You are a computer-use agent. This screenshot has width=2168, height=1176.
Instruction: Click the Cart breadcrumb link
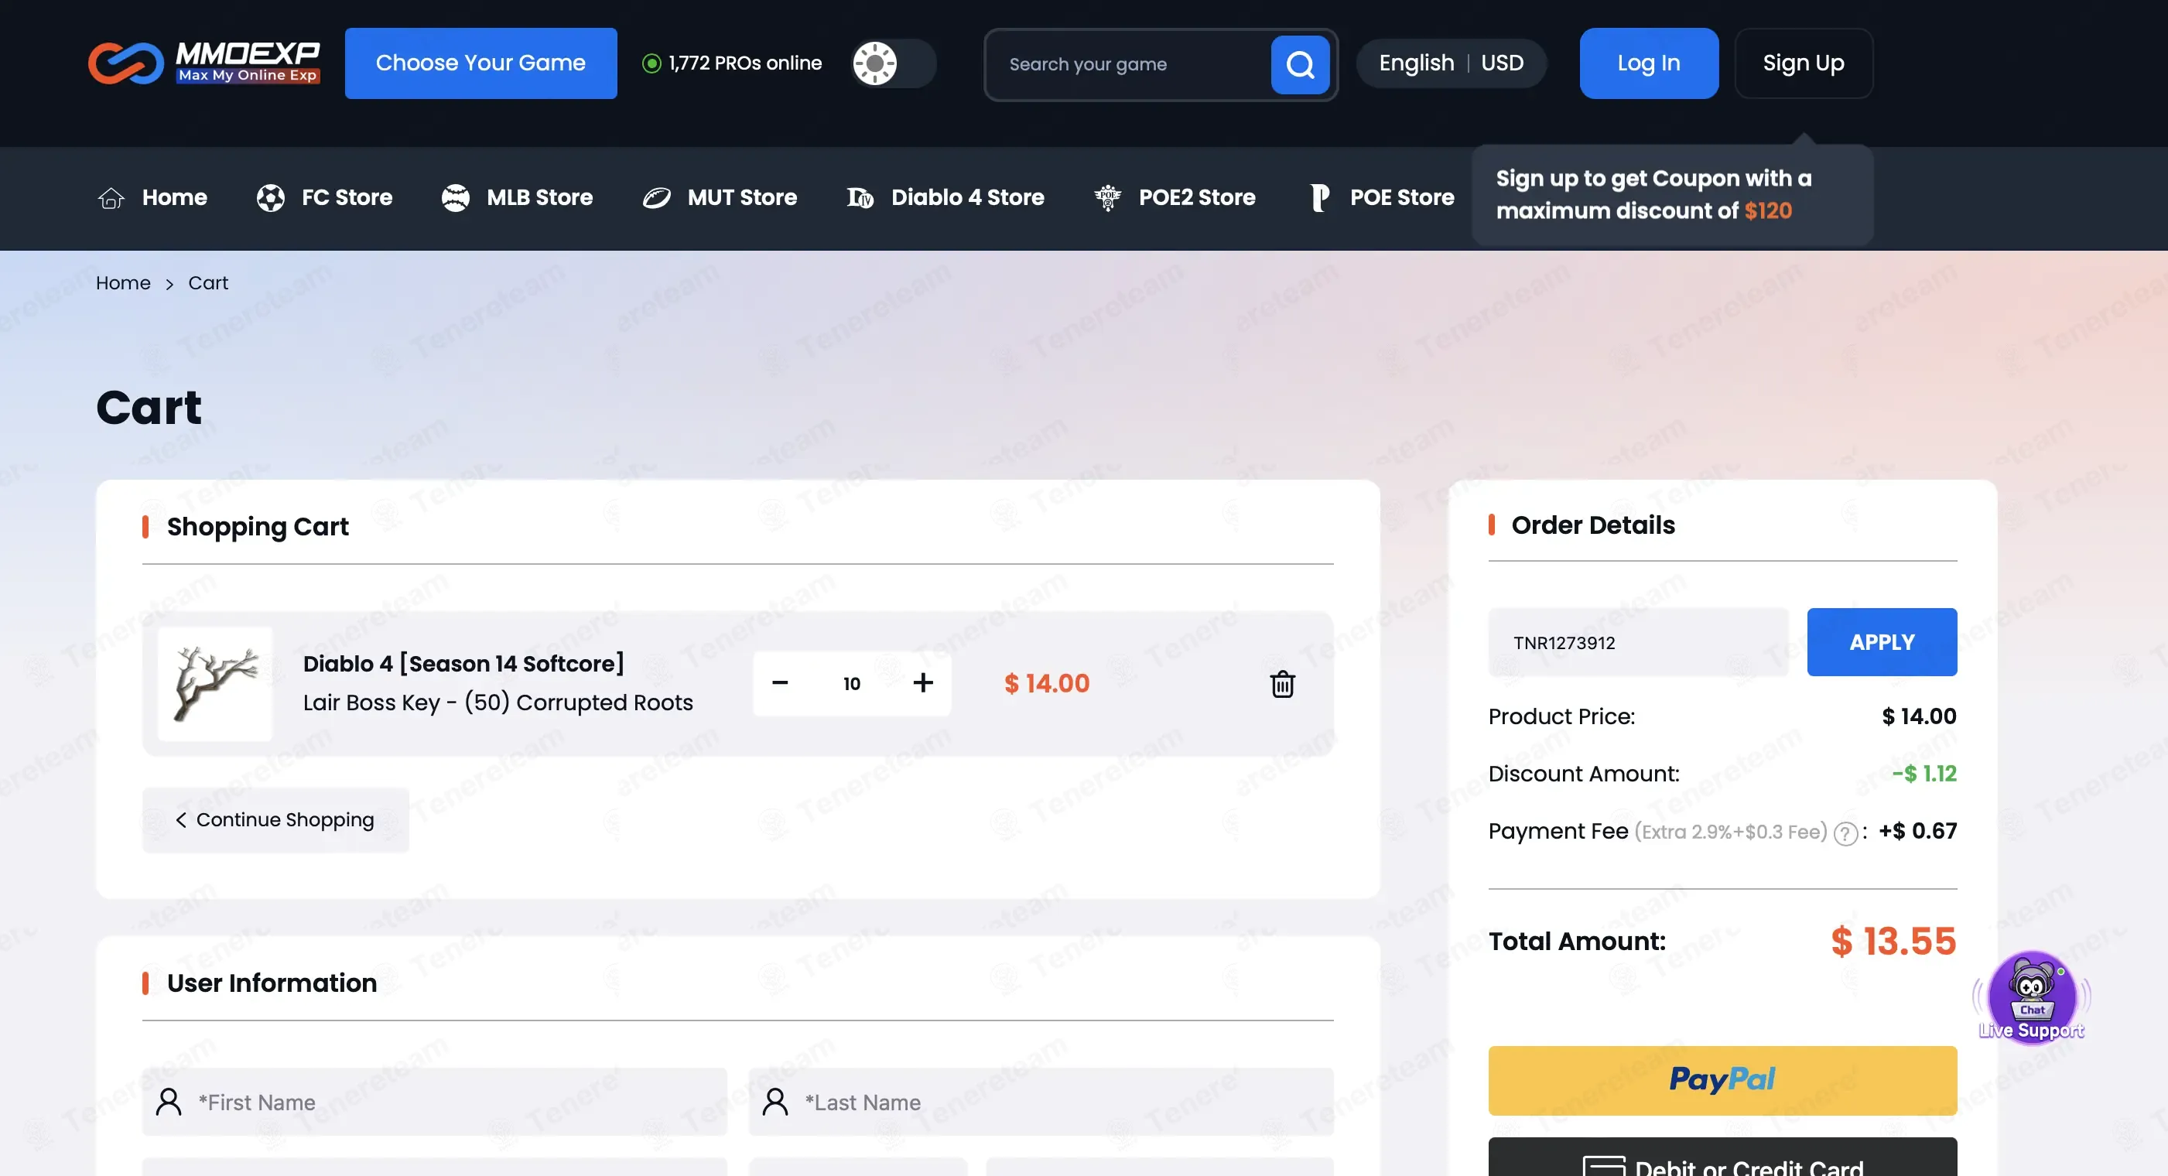click(x=208, y=284)
